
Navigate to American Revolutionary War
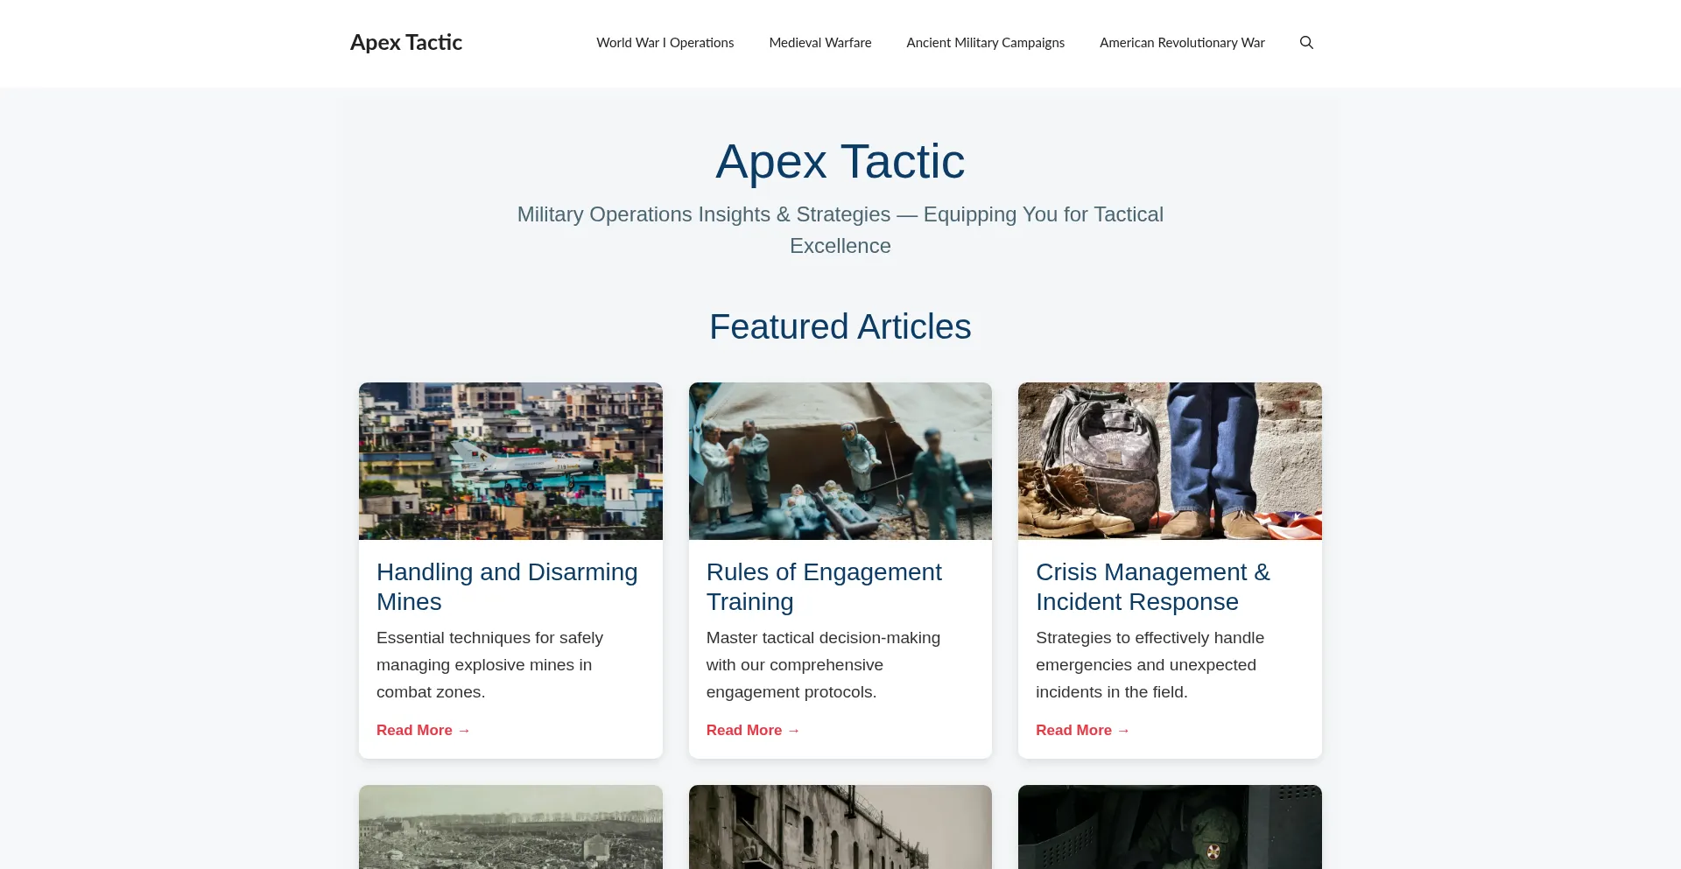click(1181, 42)
